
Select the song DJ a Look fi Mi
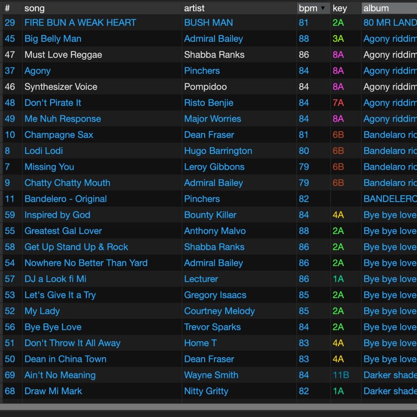tap(55, 279)
